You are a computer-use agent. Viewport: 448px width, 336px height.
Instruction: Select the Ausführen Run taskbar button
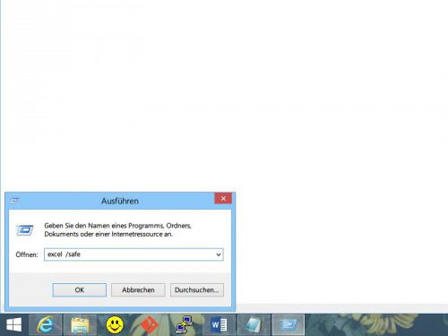(289, 324)
